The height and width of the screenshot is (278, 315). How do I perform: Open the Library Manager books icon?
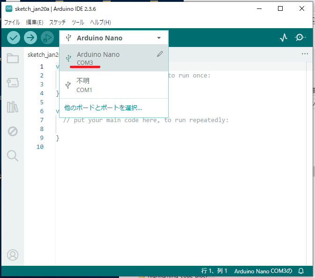13,107
